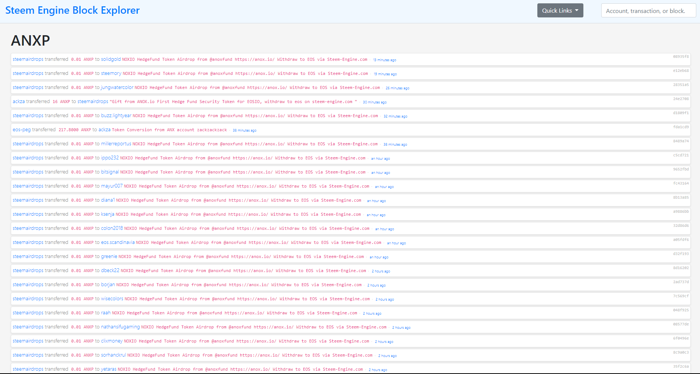Open the wisecolors account link

[112, 299]
